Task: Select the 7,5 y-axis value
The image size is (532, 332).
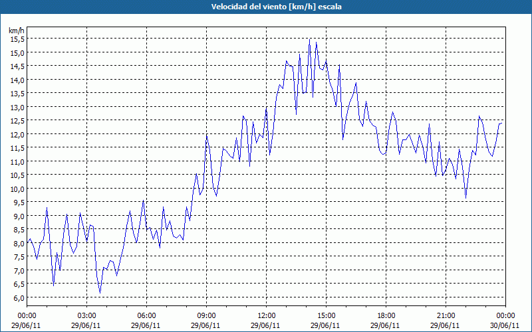Action: pos(19,257)
